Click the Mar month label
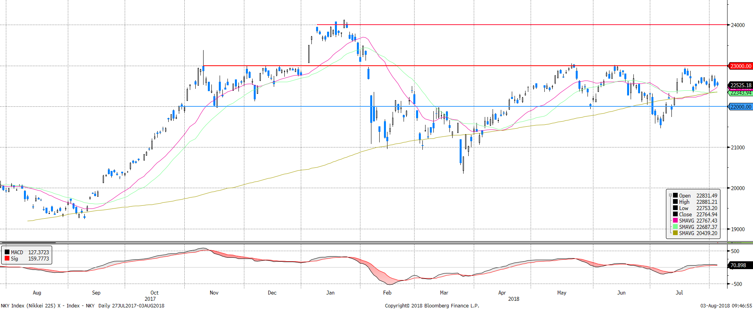Image resolution: width=753 pixels, height=309 pixels. tap(444, 293)
